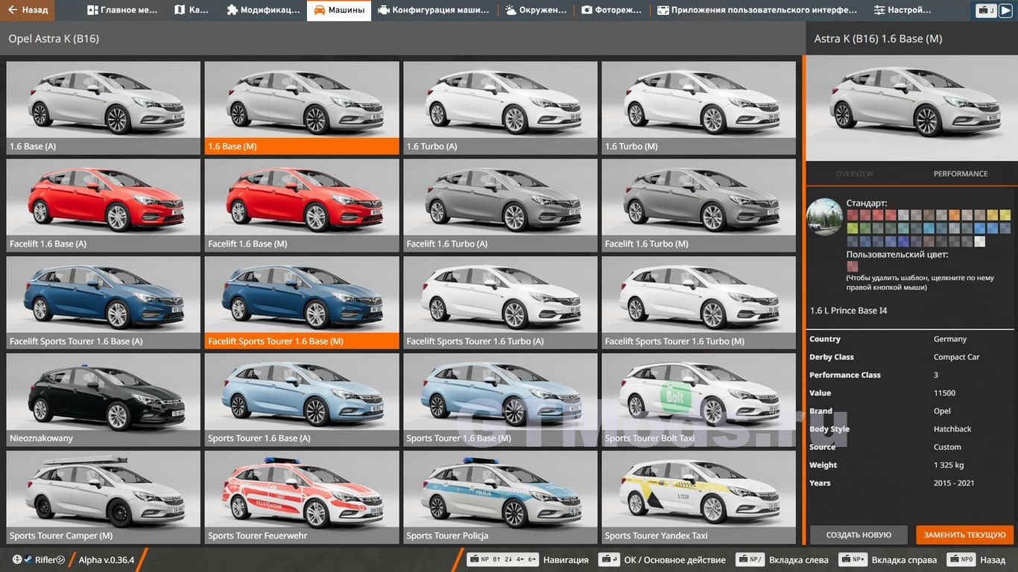1018x572 pixels.
Task: Click the circular icon after Rifler name
Action: point(61,560)
